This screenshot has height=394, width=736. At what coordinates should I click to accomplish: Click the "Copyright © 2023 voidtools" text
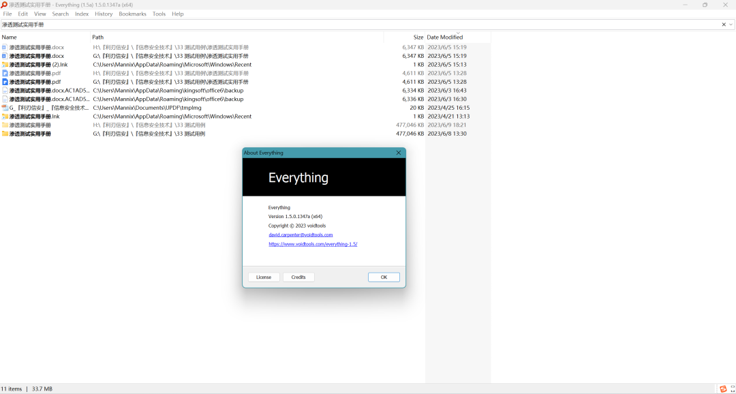click(x=297, y=226)
